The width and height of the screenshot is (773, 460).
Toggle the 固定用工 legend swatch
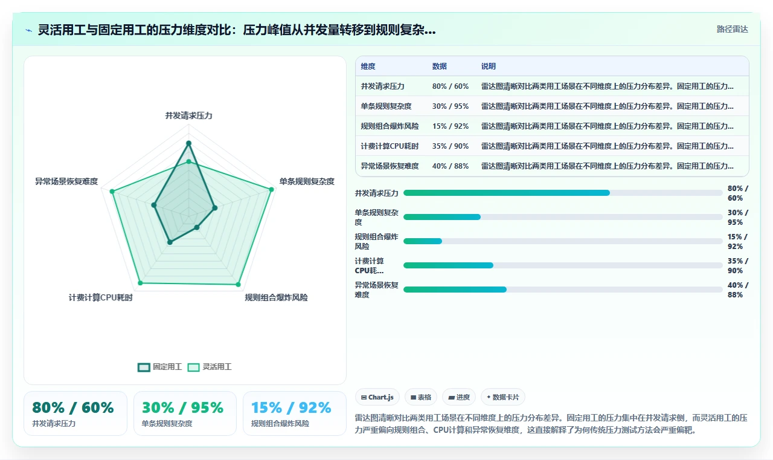144,367
